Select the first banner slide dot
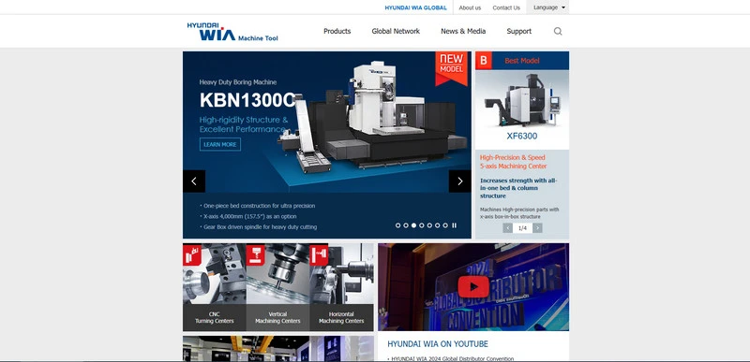This screenshot has height=362, width=750. pyautogui.click(x=397, y=225)
